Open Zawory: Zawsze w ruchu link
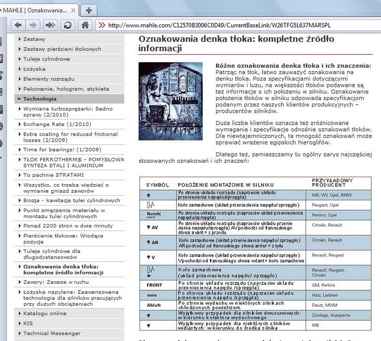This screenshot has width=381, height=341. pyautogui.click(x=56, y=282)
